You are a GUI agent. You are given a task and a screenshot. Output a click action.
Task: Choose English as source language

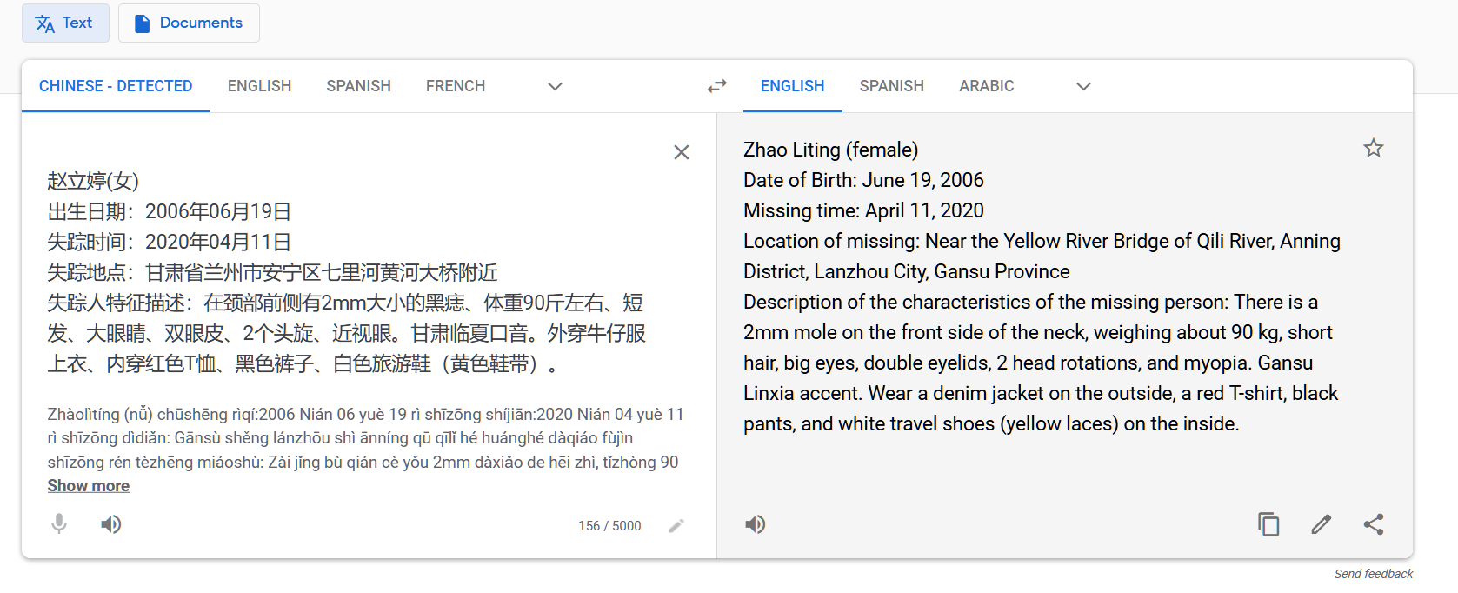pos(259,86)
